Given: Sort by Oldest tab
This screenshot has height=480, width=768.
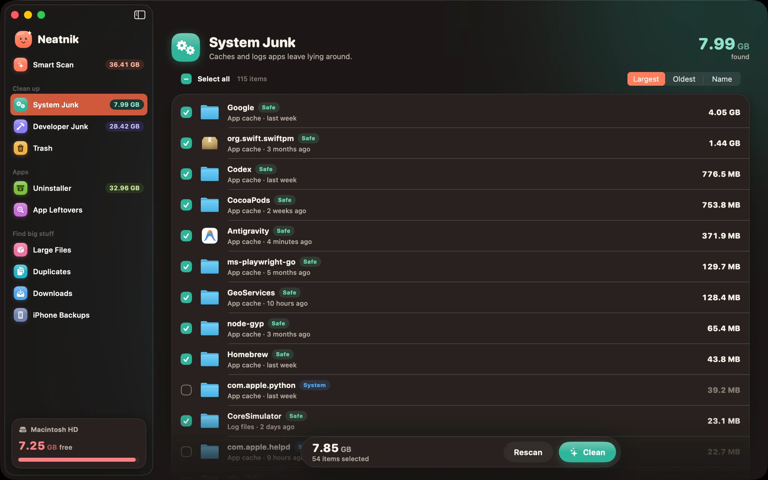Looking at the screenshot, I should 684,79.
